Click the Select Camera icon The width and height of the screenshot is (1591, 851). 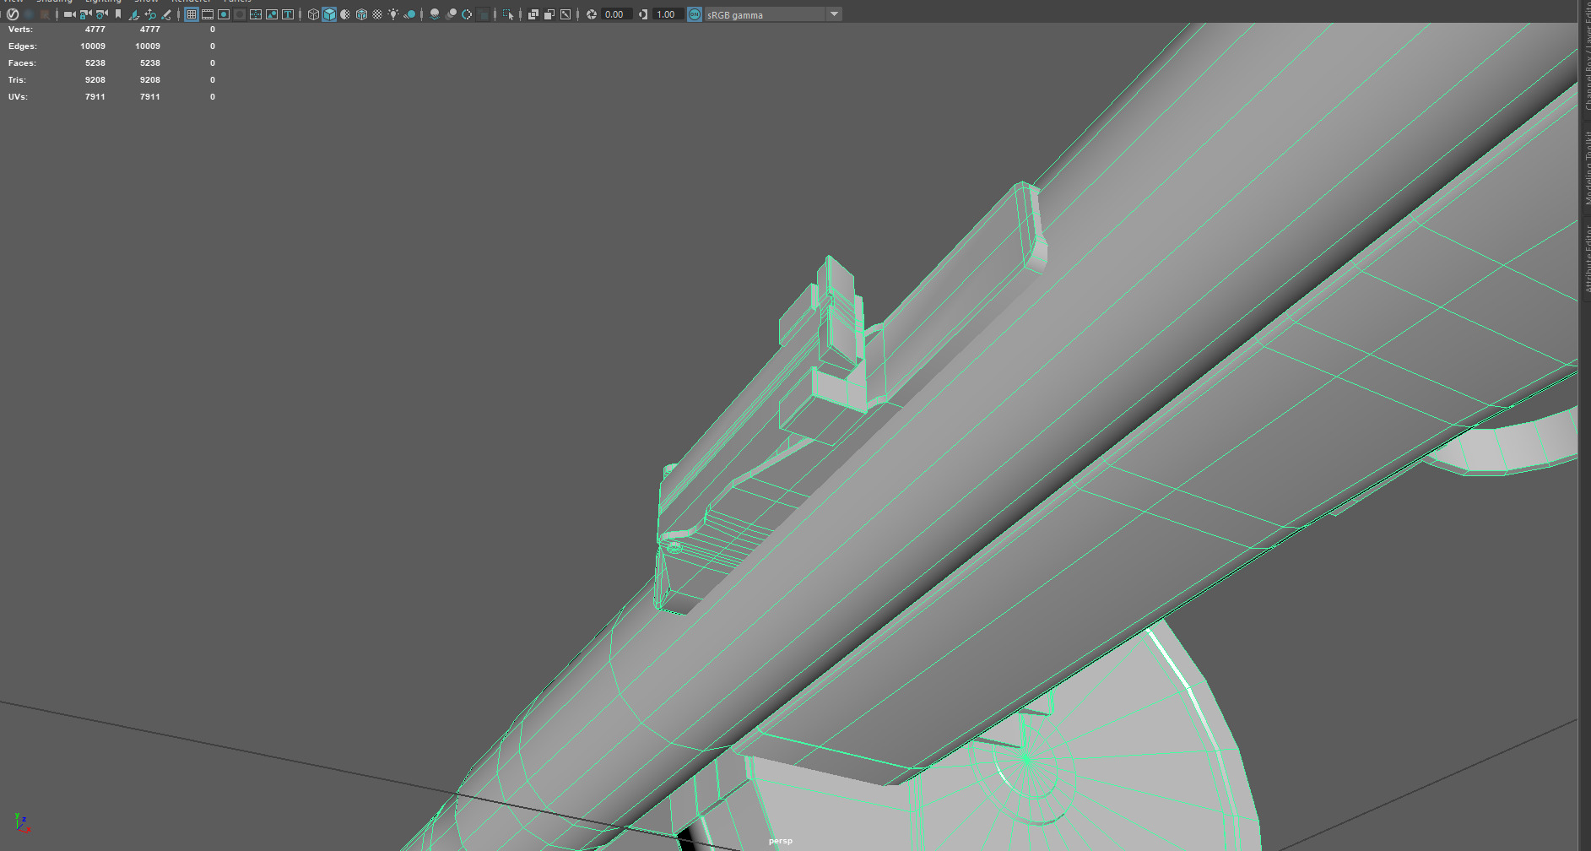coord(69,14)
